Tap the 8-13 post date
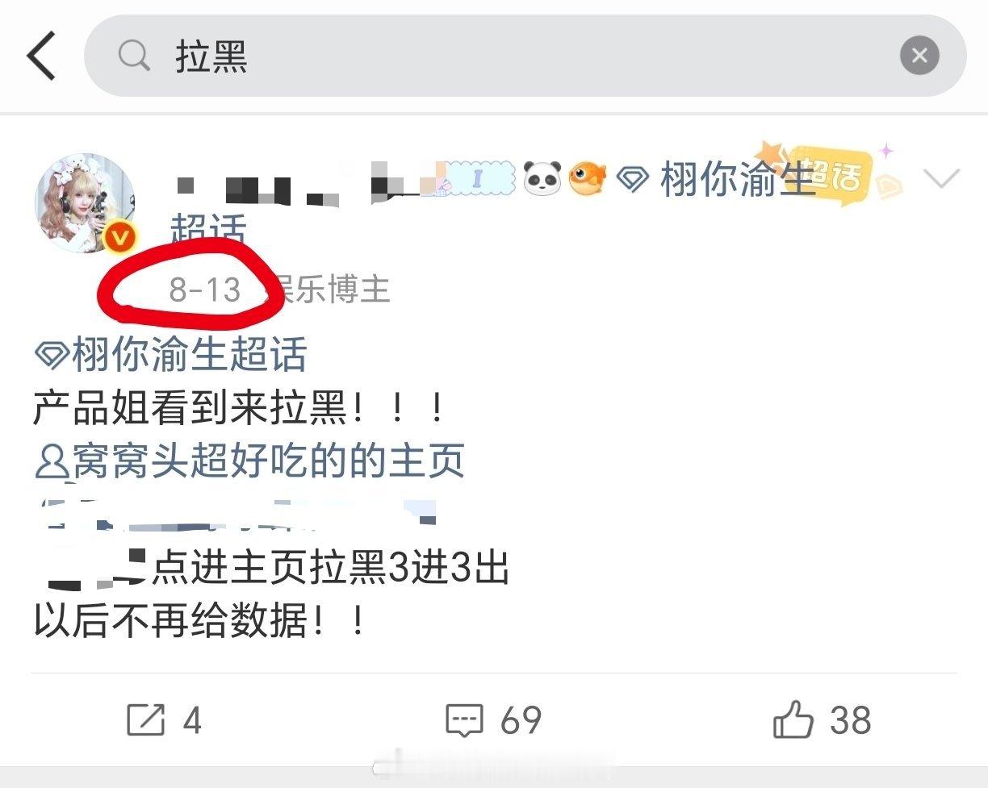Image resolution: width=988 pixels, height=788 pixels. 205,289
